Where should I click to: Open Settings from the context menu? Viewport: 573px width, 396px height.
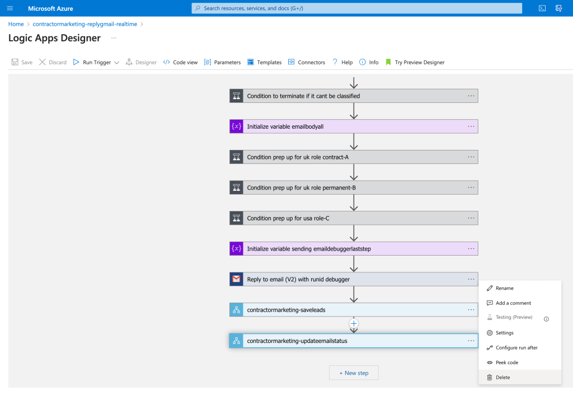point(520,333)
